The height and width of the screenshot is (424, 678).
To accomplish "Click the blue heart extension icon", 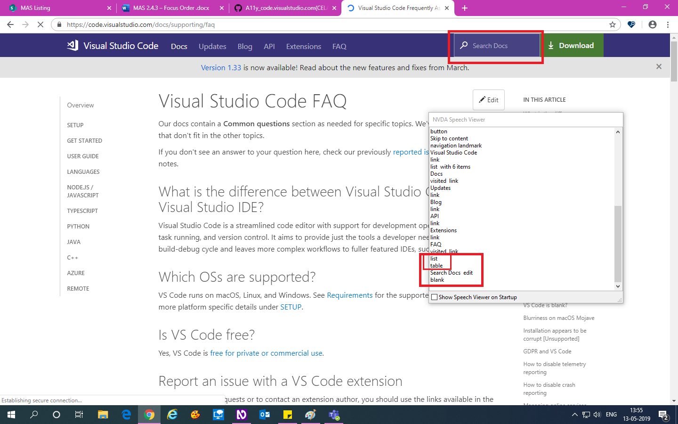I will coord(631,24).
